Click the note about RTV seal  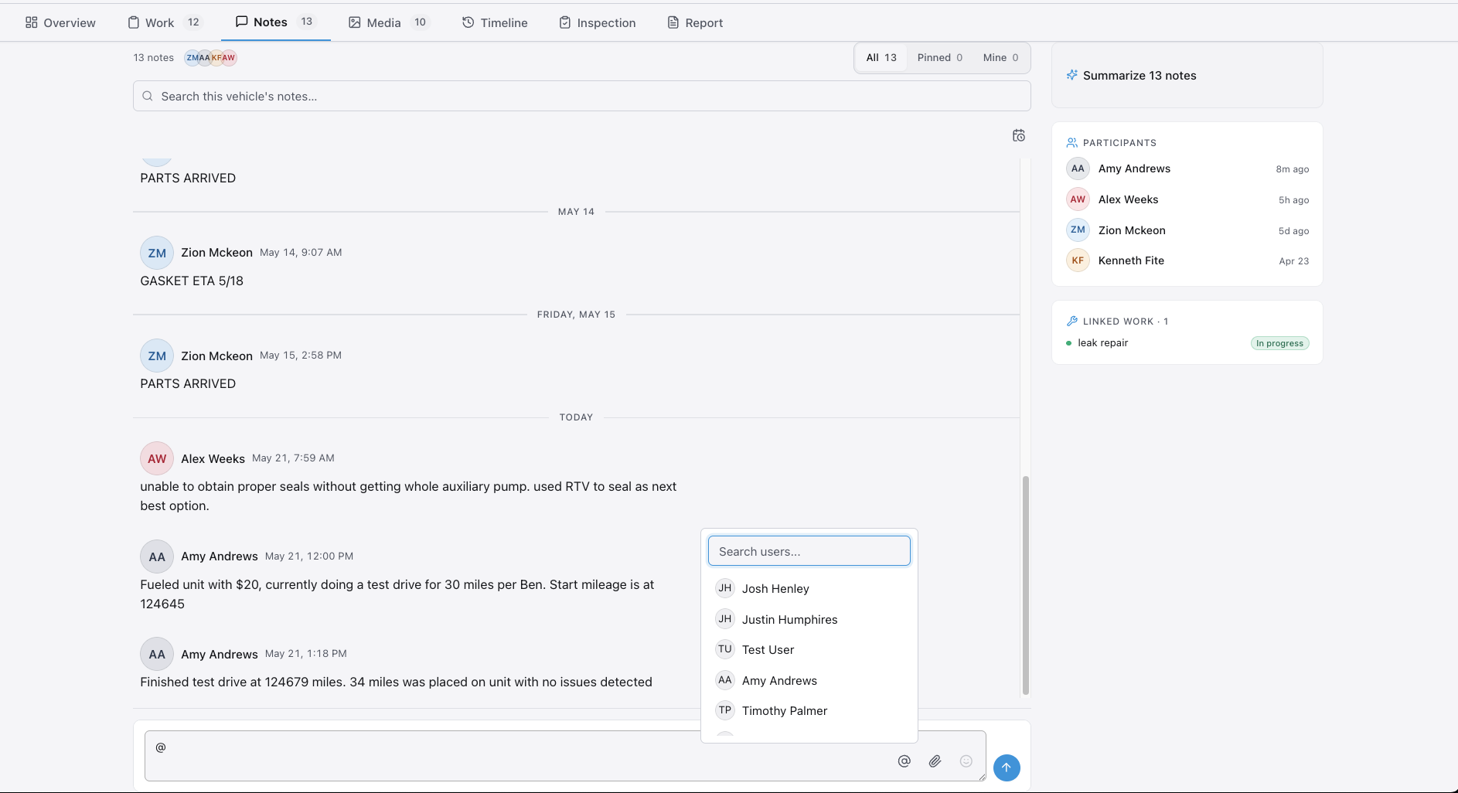(x=408, y=496)
